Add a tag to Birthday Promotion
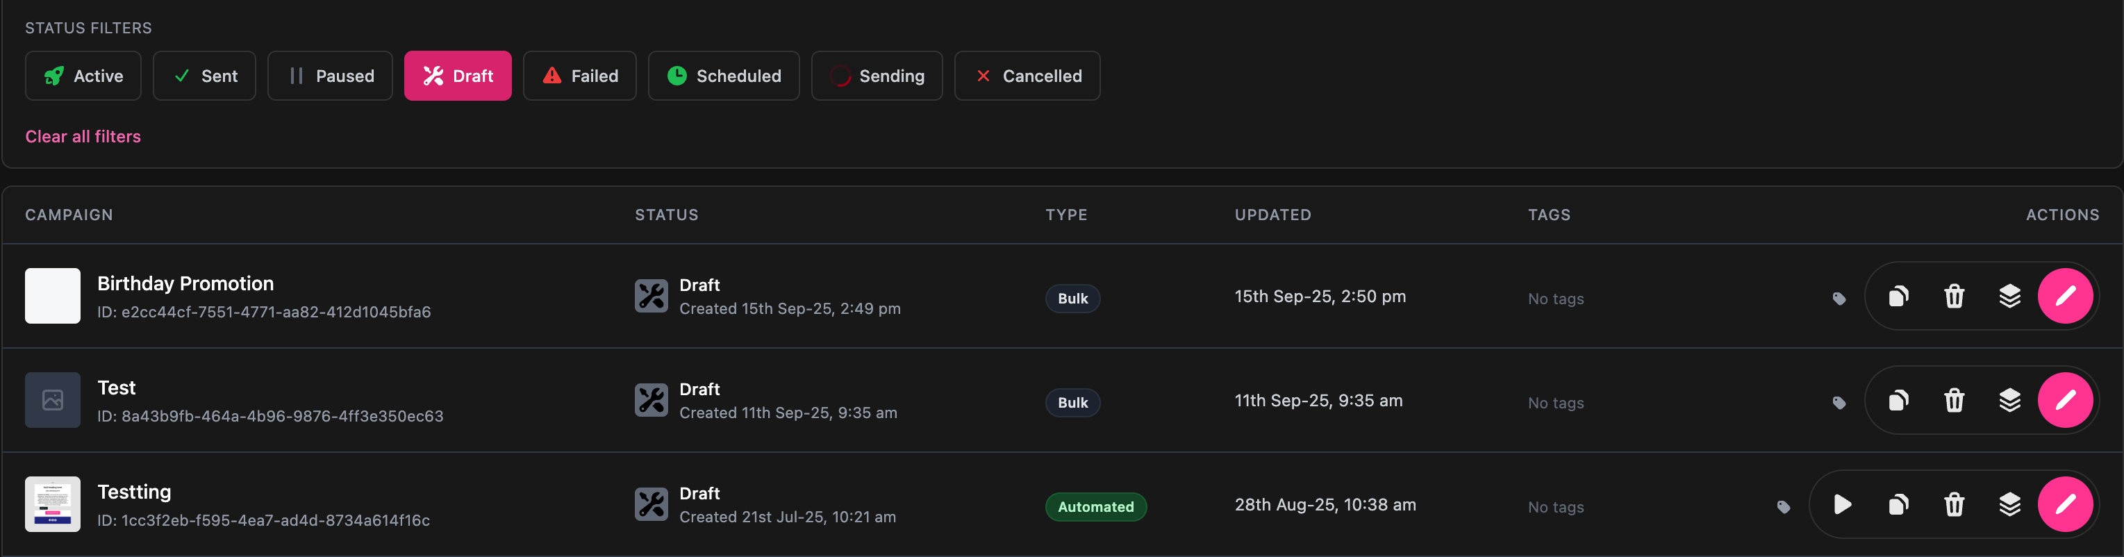This screenshot has width=2124, height=557. 1839,298
